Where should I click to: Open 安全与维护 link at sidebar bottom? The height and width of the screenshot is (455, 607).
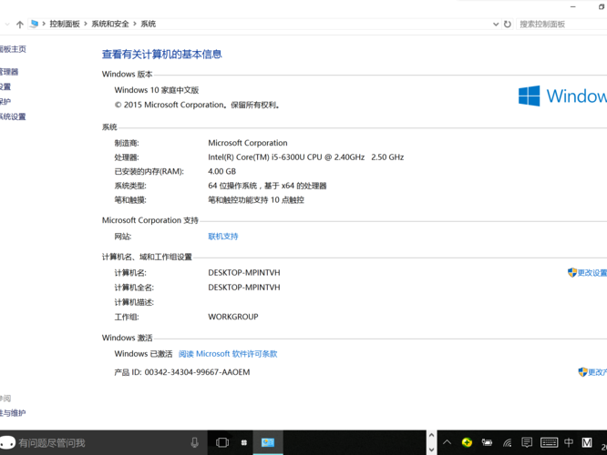tap(13, 413)
